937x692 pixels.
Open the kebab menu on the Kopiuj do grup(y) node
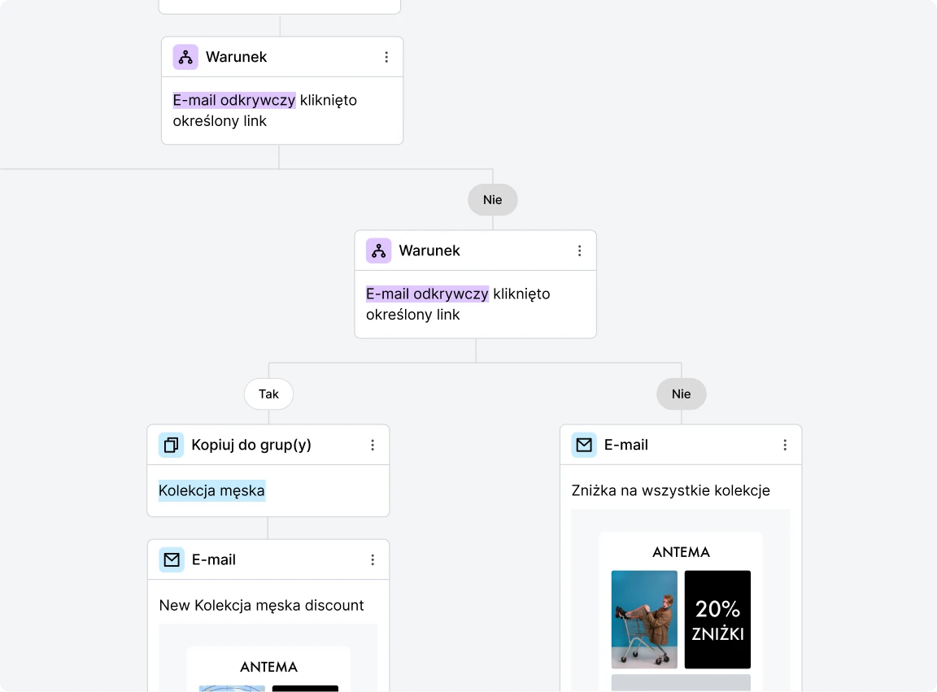373,445
